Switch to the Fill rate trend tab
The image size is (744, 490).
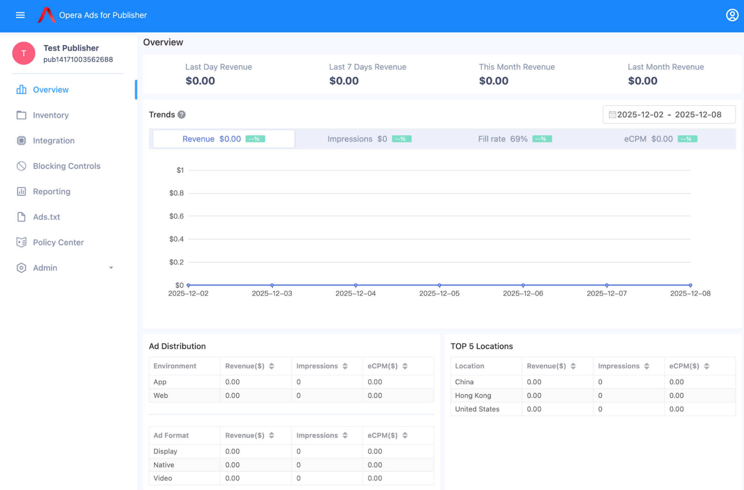(515, 139)
